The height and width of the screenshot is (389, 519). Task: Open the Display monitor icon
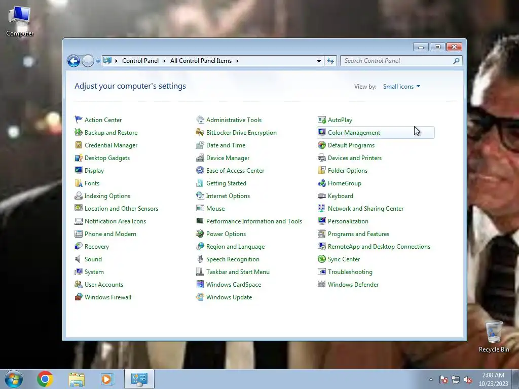pos(79,170)
